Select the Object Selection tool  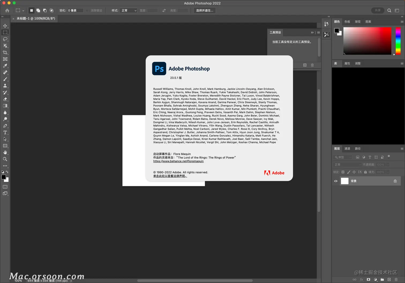tap(5, 46)
